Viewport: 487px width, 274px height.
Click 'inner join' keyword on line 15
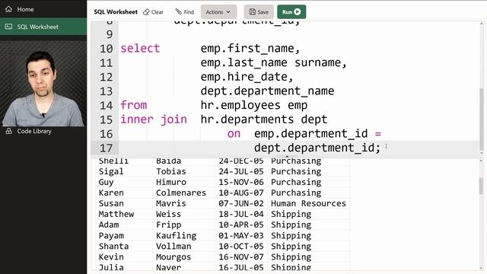[154, 119]
